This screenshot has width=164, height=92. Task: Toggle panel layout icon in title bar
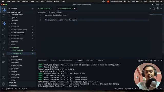click(x=156, y=5)
